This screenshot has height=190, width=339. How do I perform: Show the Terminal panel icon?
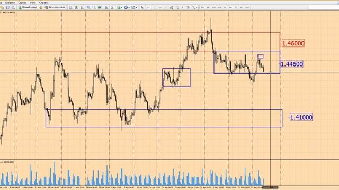coord(7,7)
